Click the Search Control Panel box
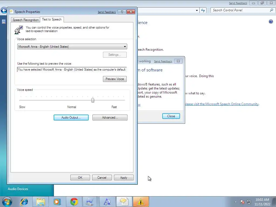The image size is (276, 207). [x=241, y=10]
